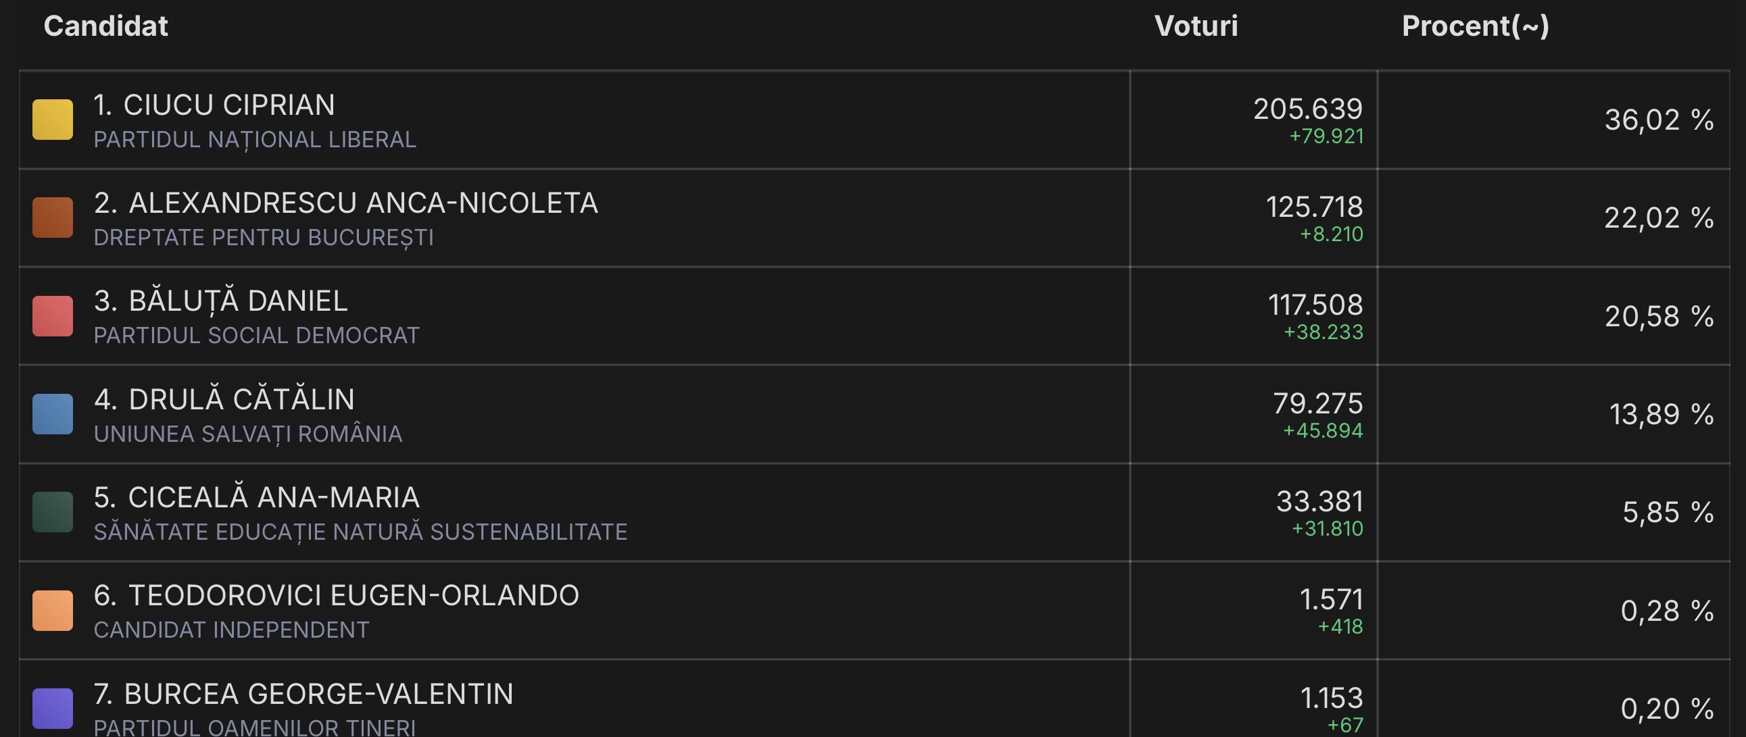Sort by the Procent(~) column header
Screen dimensions: 1746x737
click(x=1475, y=26)
